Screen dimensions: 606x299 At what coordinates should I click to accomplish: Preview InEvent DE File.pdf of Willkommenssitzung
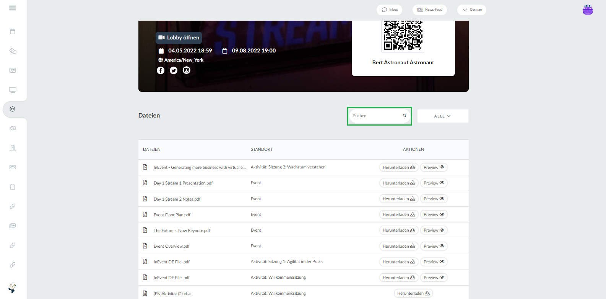[434, 278]
